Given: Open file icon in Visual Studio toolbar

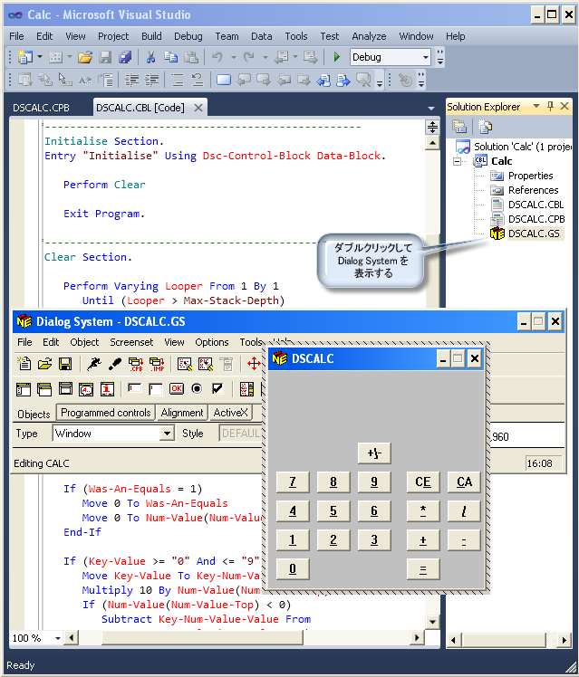Looking at the screenshot, I should coord(85,57).
